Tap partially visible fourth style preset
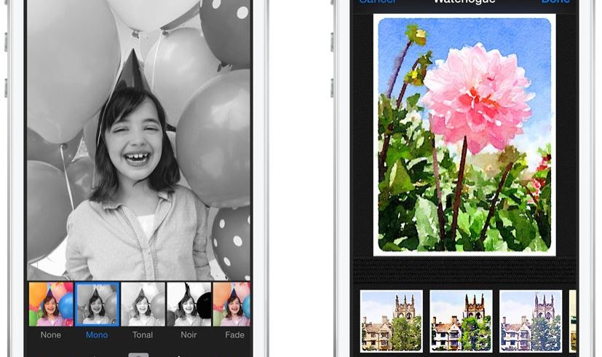Screen dimensions: 602x357 573,321
